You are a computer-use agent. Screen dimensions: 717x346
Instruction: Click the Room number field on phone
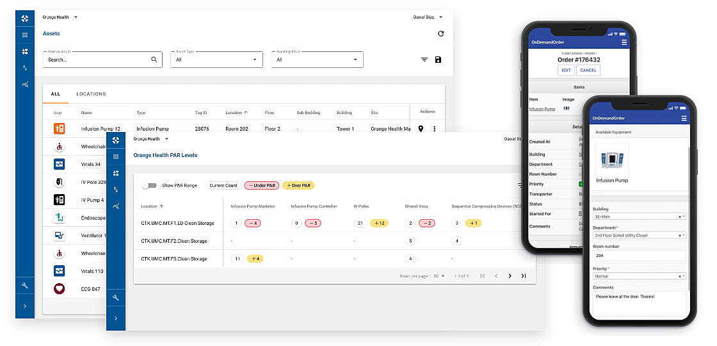pyautogui.click(x=639, y=256)
